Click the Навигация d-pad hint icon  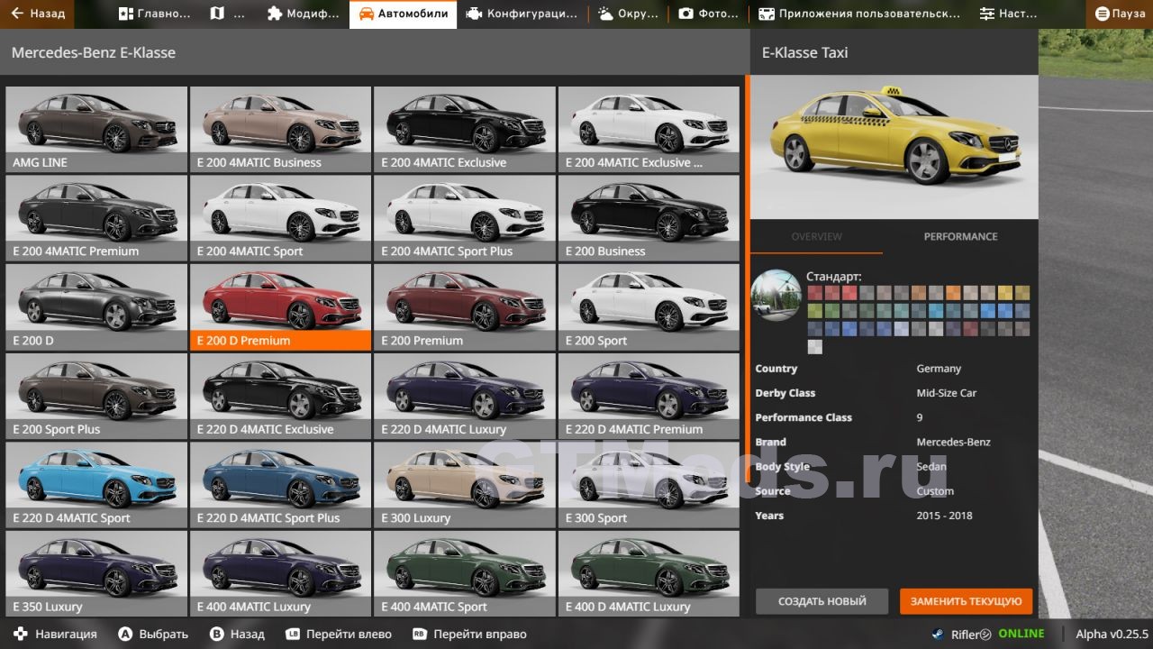click(20, 634)
